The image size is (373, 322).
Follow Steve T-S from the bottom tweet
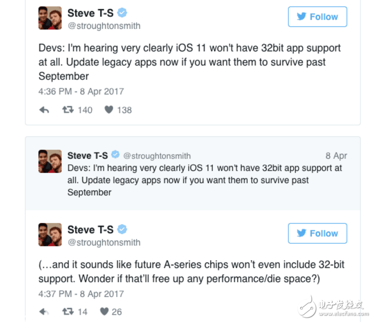[x=317, y=233]
